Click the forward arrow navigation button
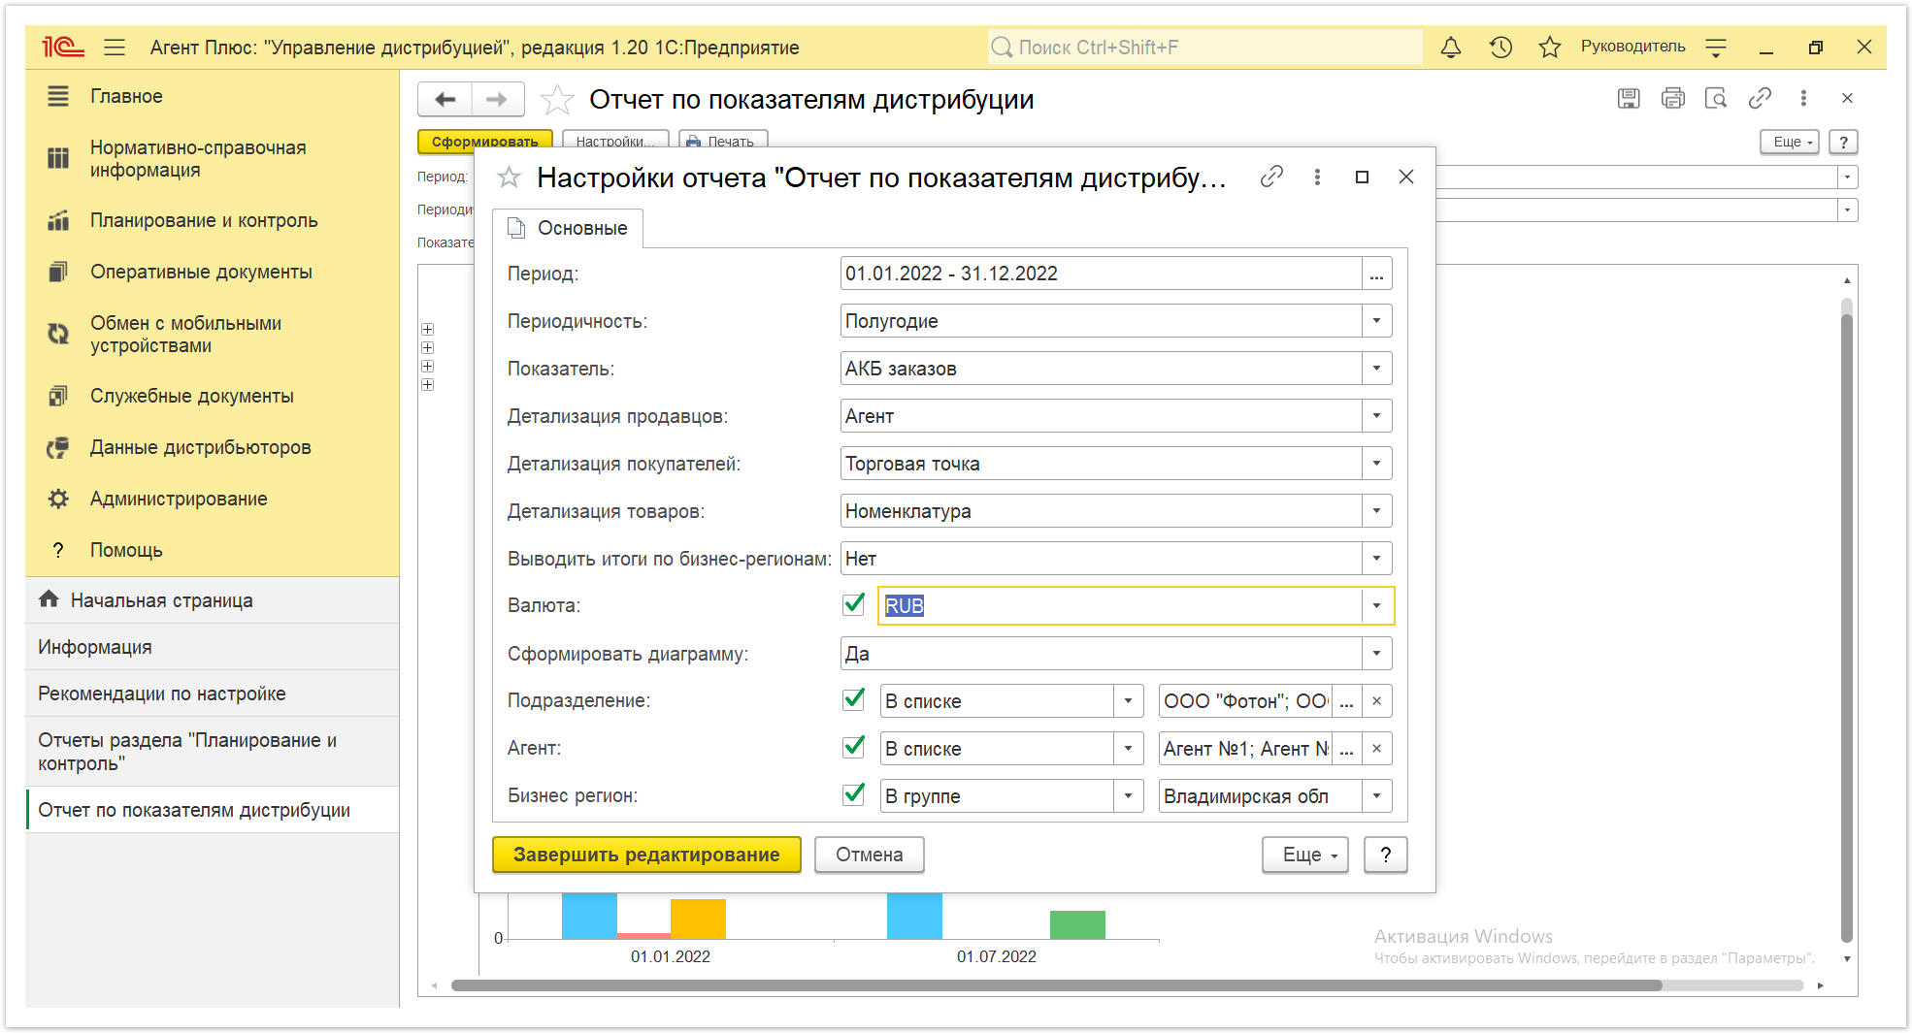 click(x=497, y=99)
